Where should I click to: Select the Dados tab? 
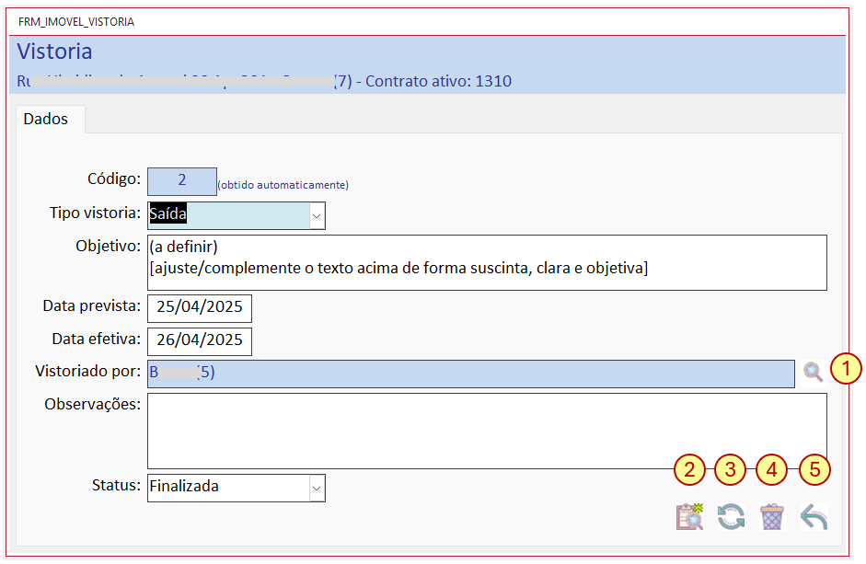[51, 120]
